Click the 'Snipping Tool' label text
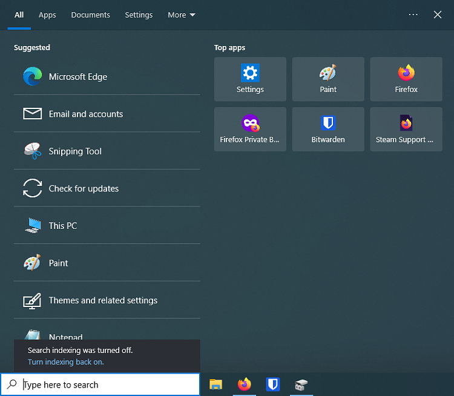The image size is (454, 396). point(75,151)
